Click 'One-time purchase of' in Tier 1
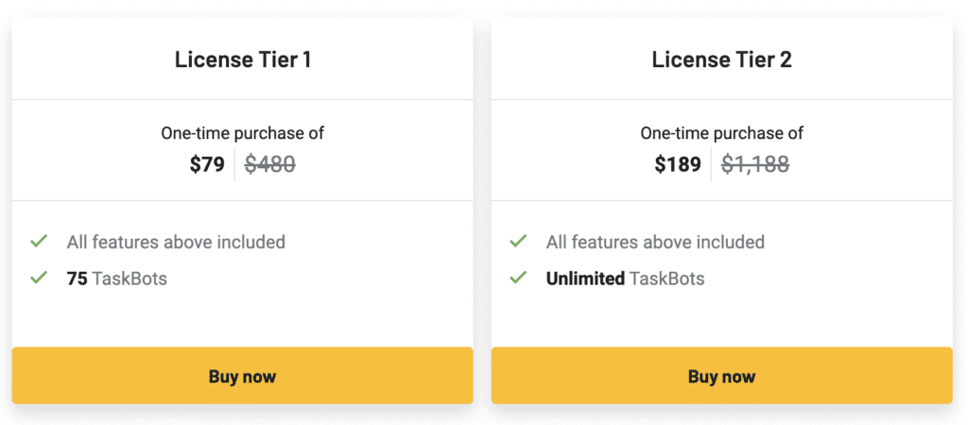Viewport: 968px width, 425px height. [242, 133]
